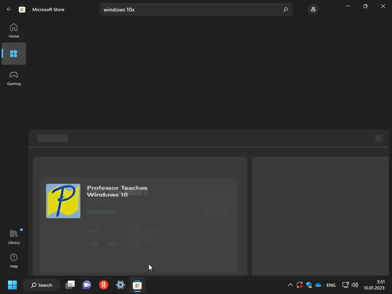392x294 pixels.
Task: Run the search with the magnifier icon
Action: click(286, 10)
